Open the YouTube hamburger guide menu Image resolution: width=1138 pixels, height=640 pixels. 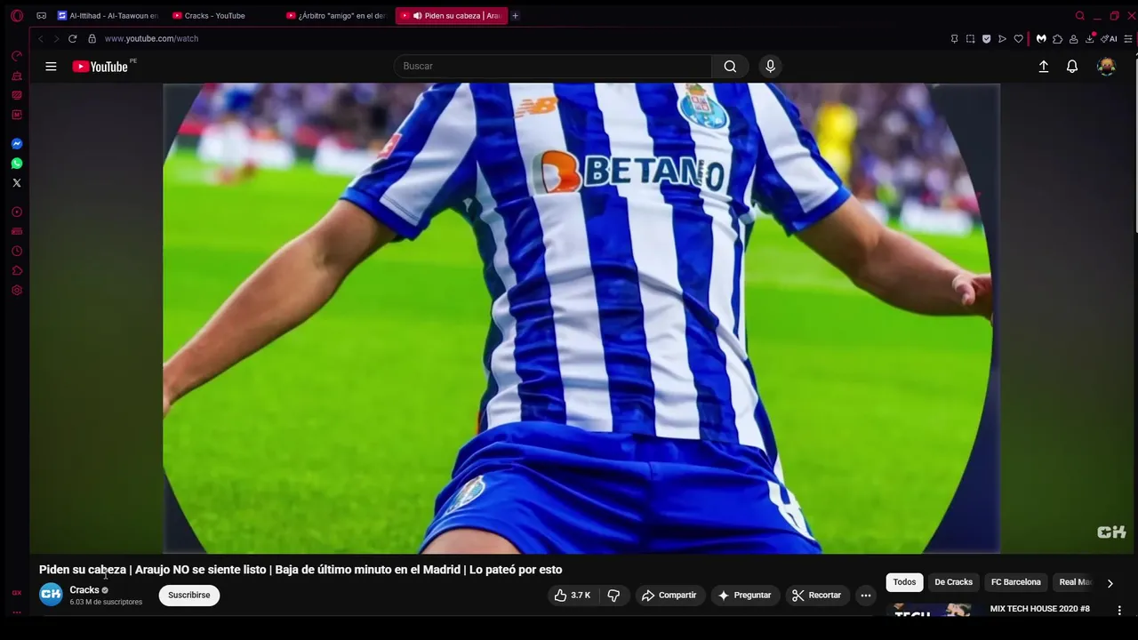pos(51,67)
